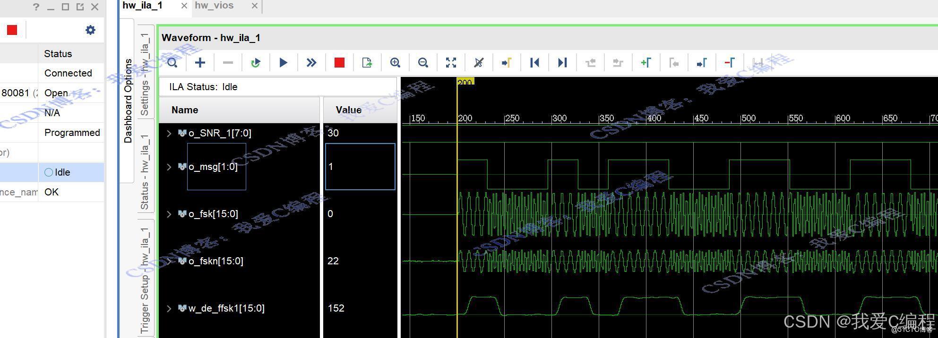Click the Status column header
The image size is (938, 338).
click(x=71, y=54)
